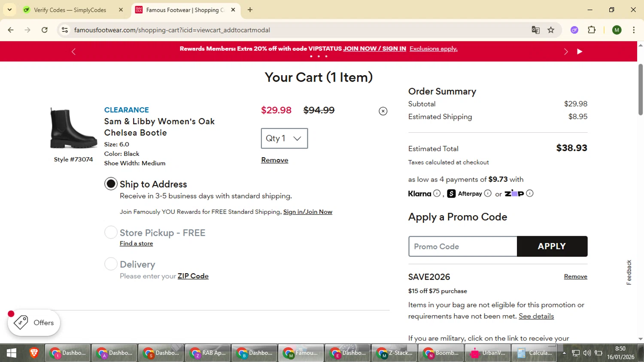The width and height of the screenshot is (644, 362).
Task: Open the JOIN NOW / SIGN IN link
Action: coord(374,49)
